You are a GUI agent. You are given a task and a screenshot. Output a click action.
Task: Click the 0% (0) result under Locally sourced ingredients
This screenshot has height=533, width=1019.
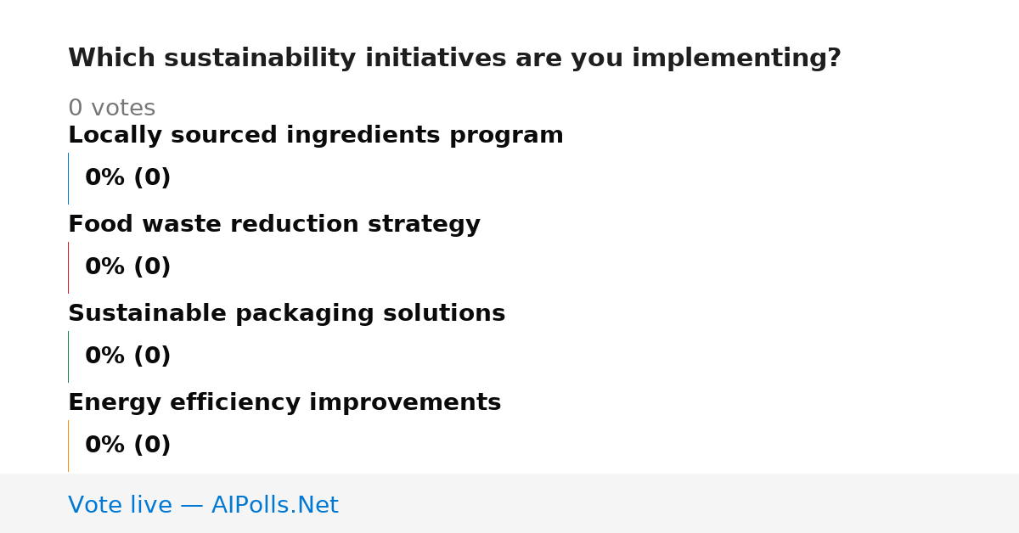pos(128,178)
